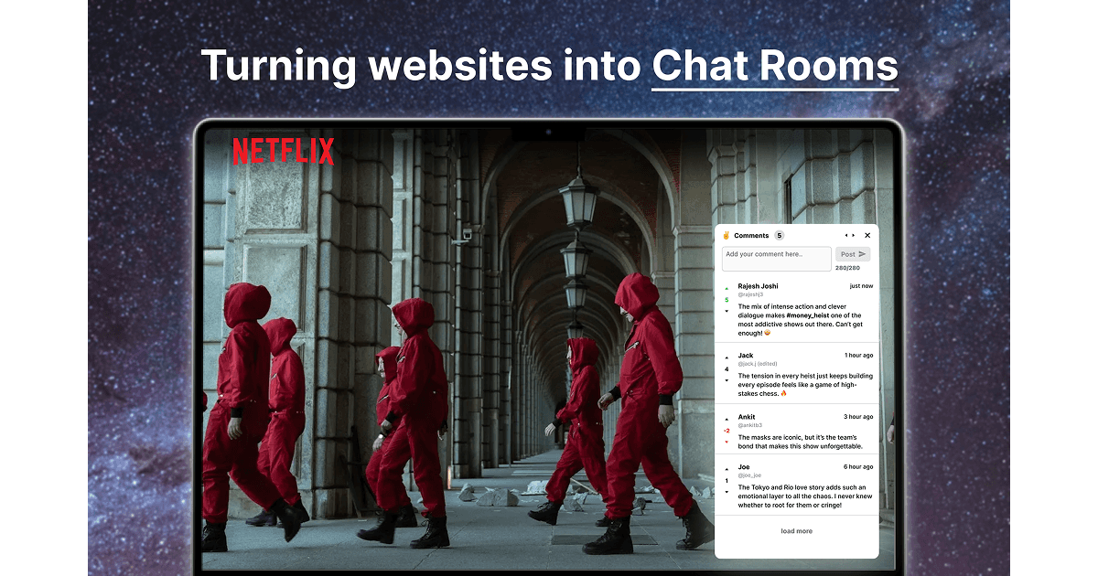1098x576 pixels.
Task: Click the comment count badge showing 5
Action: pos(779,235)
